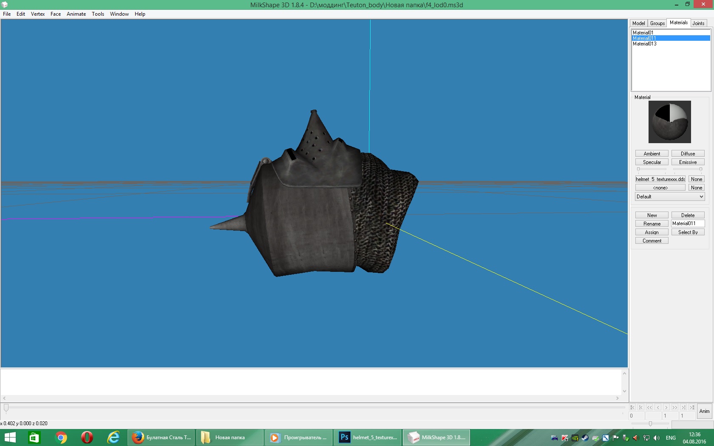Adjust transparency slider under Emissive
Screen dimensions: 714x446
688,169
